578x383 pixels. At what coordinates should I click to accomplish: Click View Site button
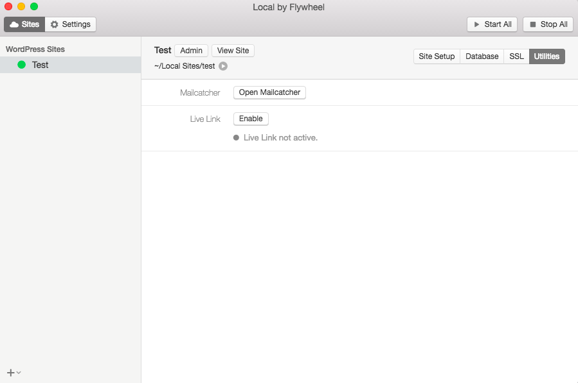tap(233, 51)
